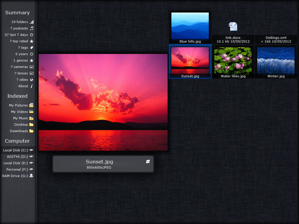299x224 pixels.
Task: Select the Blue hills.jpg thumbnail
Action: [x=190, y=26]
